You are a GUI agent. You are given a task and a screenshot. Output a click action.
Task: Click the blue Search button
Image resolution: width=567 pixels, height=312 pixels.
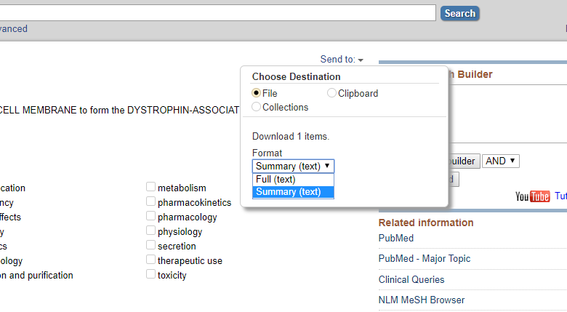[459, 13]
